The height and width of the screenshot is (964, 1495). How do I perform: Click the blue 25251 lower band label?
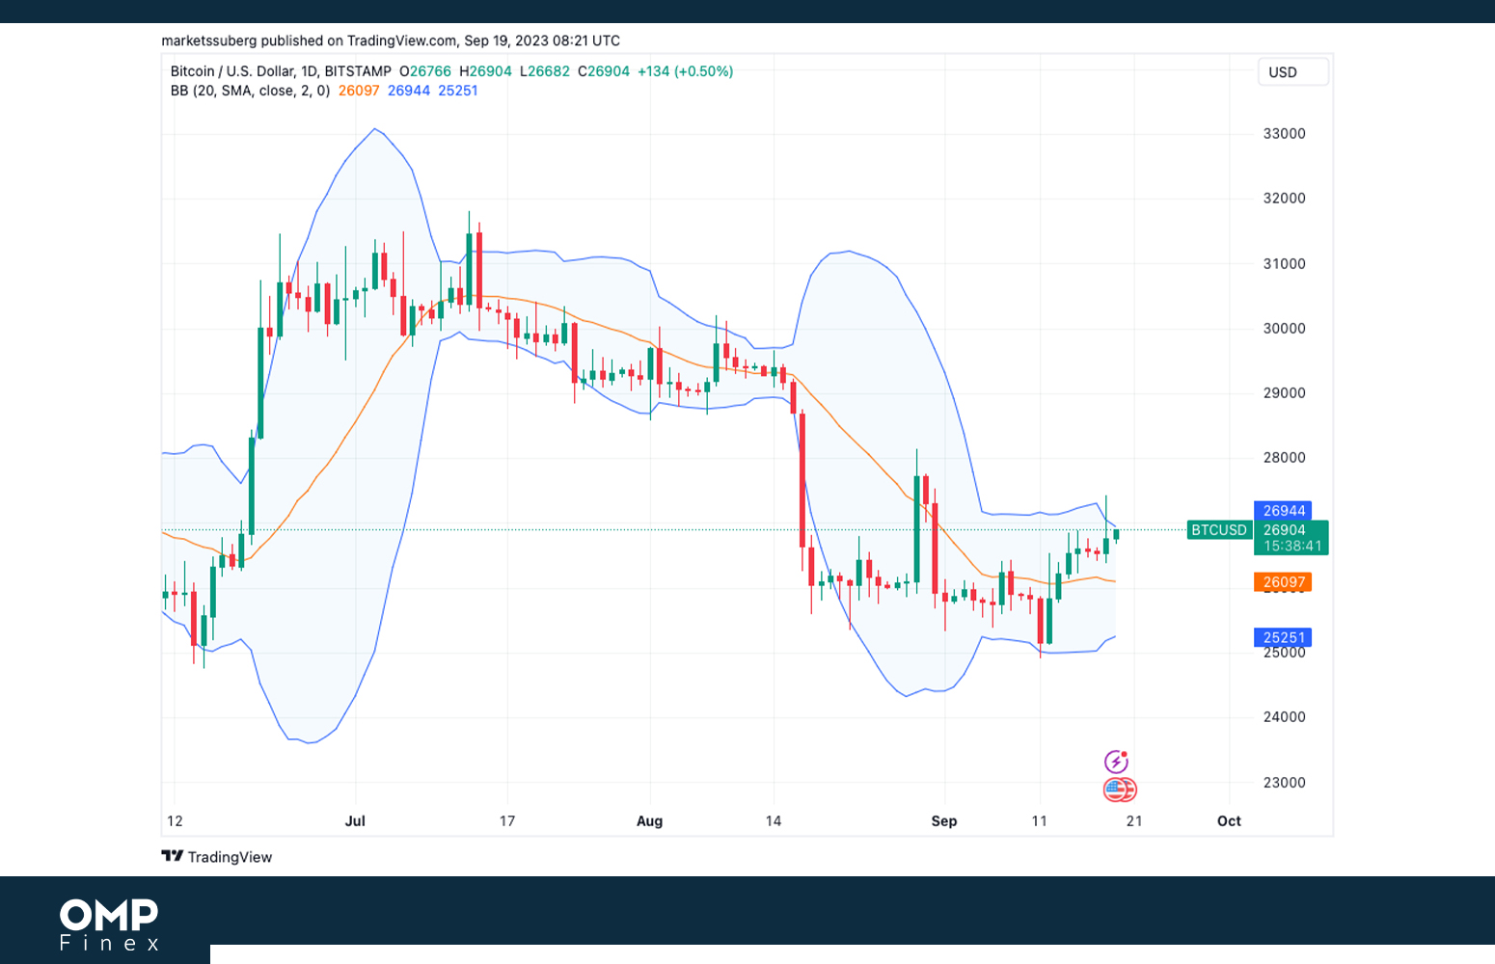pyautogui.click(x=1284, y=638)
